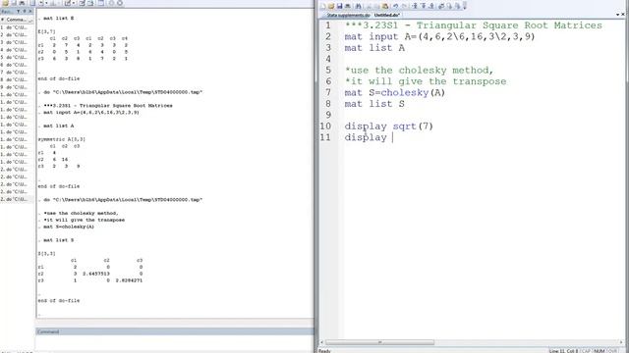This screenshot has width=629, height=353.
Task: Click the NUM indicator in status bar
Action: [599, 351]
